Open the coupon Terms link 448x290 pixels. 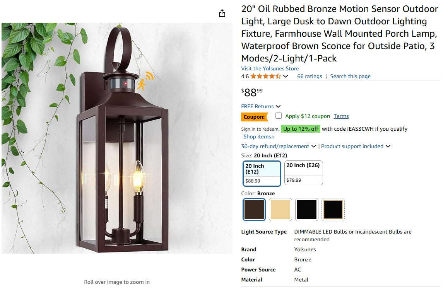[341, 116]
